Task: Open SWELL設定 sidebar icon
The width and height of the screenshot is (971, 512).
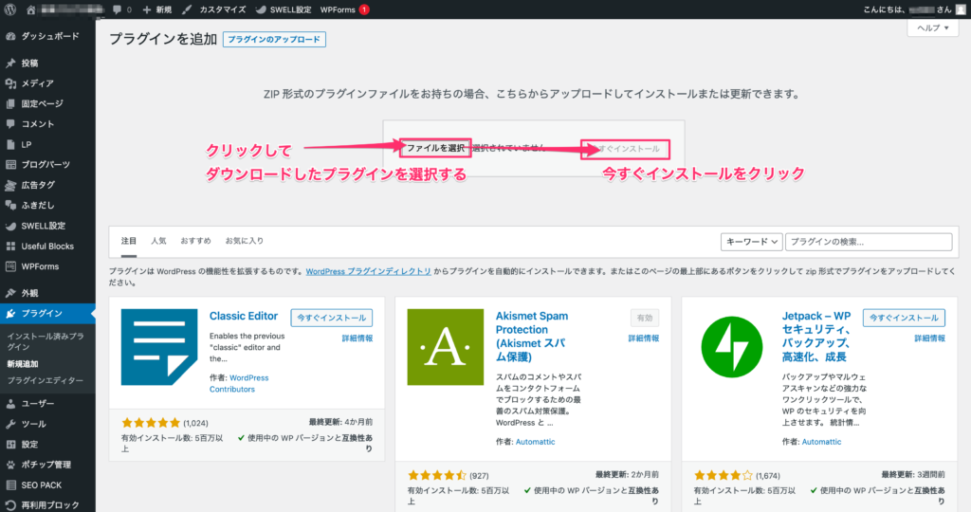Action: [x=10, y=226]
